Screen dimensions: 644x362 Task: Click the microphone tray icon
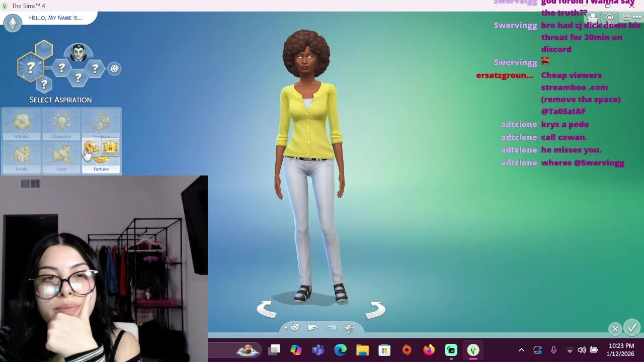(553, 350)
